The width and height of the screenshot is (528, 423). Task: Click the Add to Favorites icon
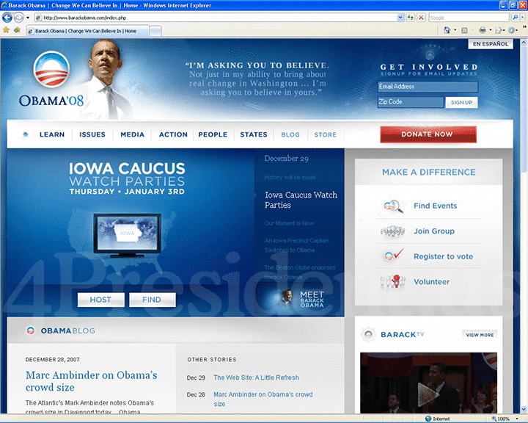point(17,30)
